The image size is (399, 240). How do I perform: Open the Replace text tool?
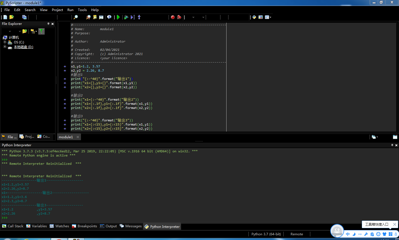(x=88, y=17)
